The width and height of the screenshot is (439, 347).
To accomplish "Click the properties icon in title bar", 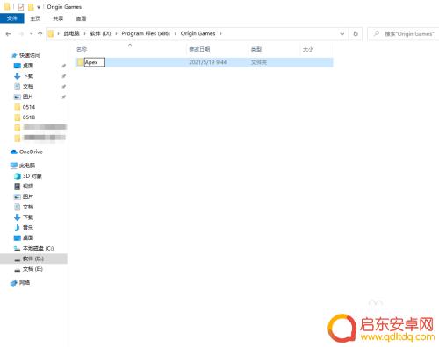I will pos(21,6).
